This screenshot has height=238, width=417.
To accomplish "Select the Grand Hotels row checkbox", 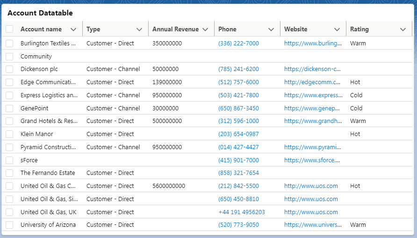I will tap(9, 121).
